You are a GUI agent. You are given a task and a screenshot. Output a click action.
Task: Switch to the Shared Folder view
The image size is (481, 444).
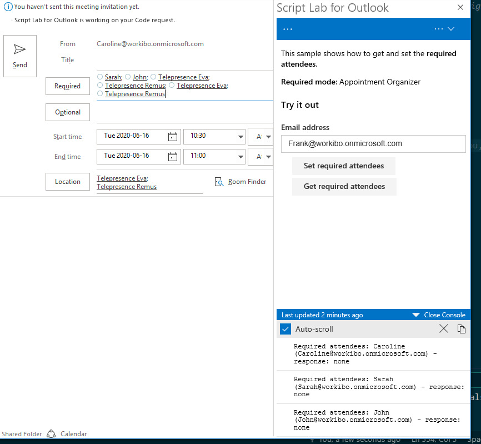click(x=22, y=433)
